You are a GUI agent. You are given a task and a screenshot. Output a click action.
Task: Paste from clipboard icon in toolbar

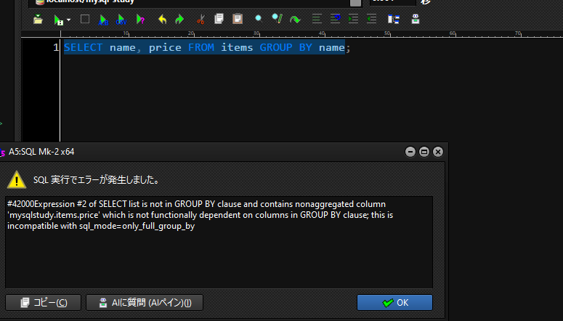(x=238, y=19)
